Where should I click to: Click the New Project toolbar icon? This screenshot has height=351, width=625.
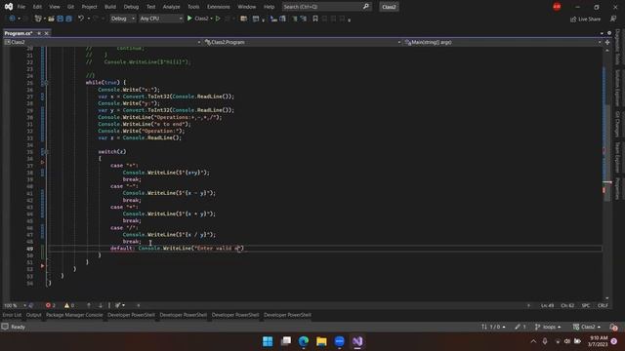point(38,19)
